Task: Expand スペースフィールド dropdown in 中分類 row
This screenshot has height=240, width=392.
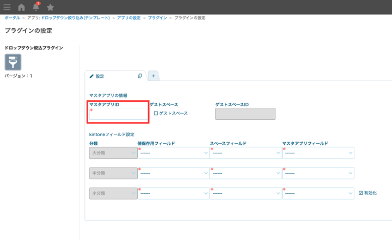Action: 246,173
